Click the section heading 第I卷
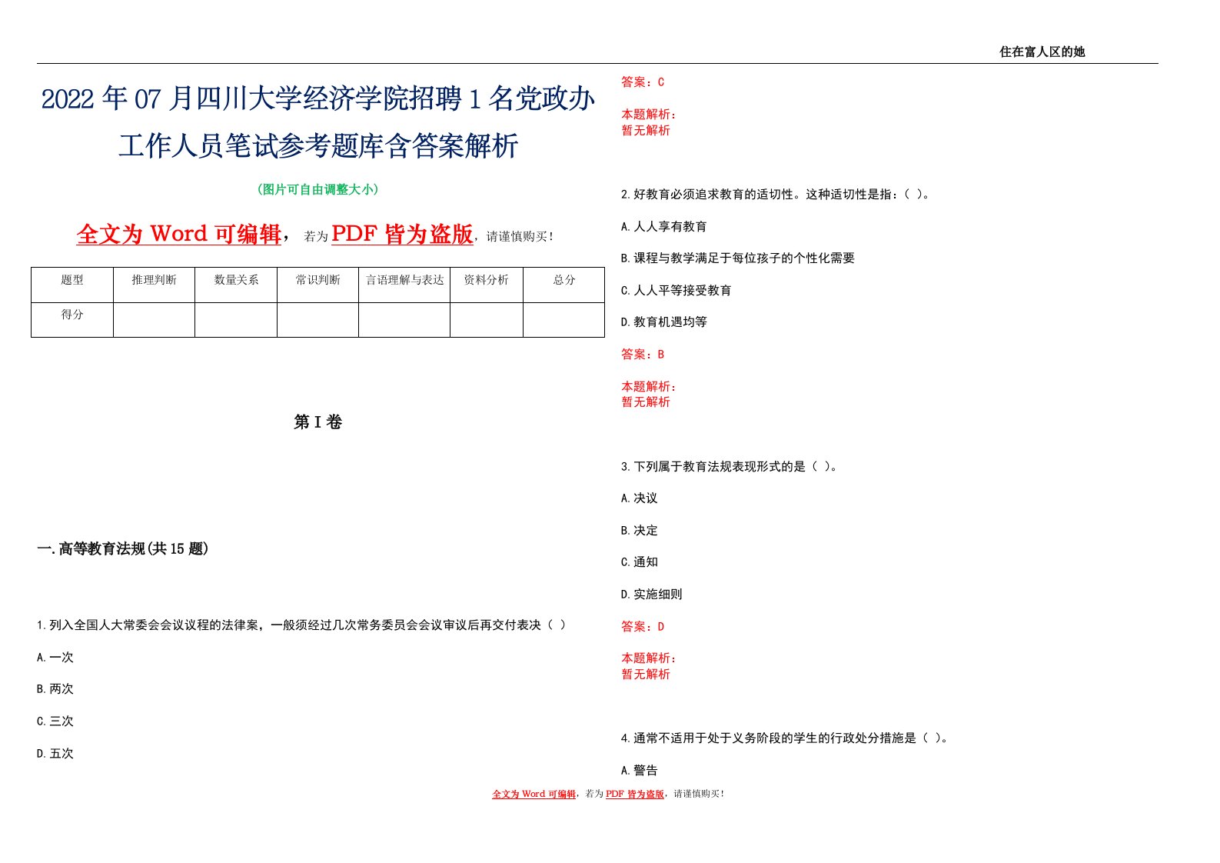 click(x=317, y=422)
